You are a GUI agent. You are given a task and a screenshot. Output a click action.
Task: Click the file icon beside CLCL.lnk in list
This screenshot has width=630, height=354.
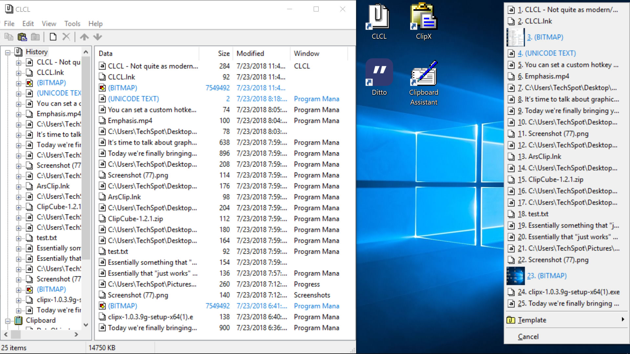(102, 77)
